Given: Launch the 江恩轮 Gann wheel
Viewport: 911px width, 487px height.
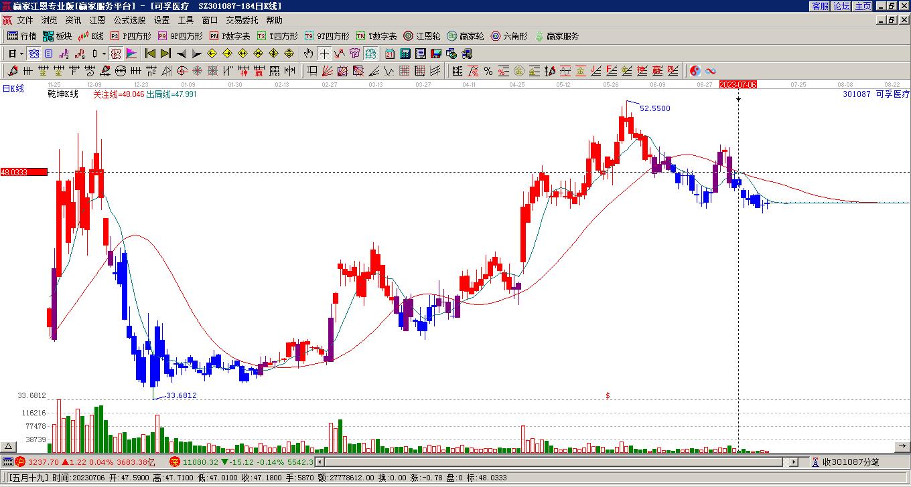Looking at the screenshot, I should click(422, 36).
